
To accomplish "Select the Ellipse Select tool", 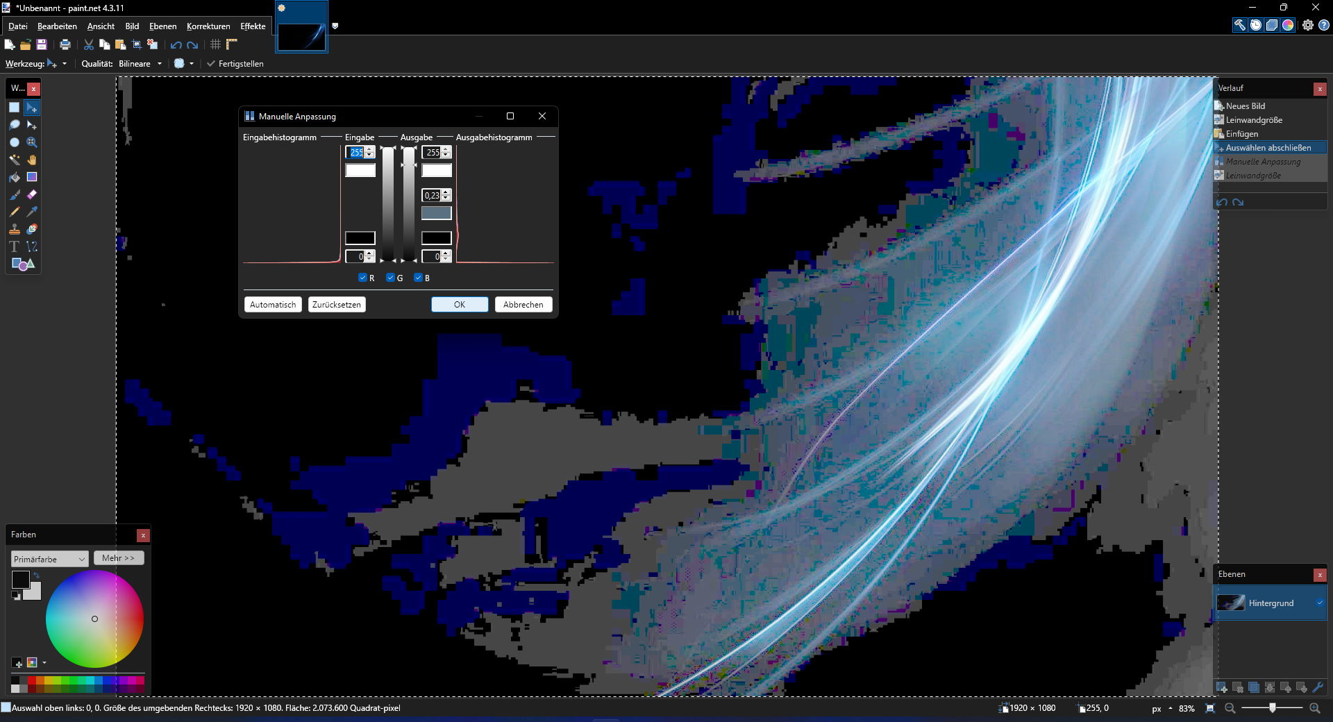I will [x=15, y=142].
